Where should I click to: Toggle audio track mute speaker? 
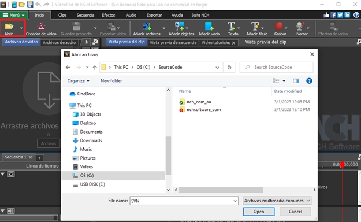click(x=11, y=210)
